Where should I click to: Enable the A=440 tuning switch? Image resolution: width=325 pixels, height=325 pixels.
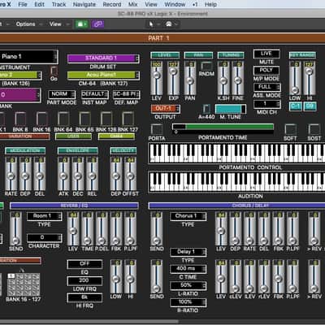click(206, 109)
